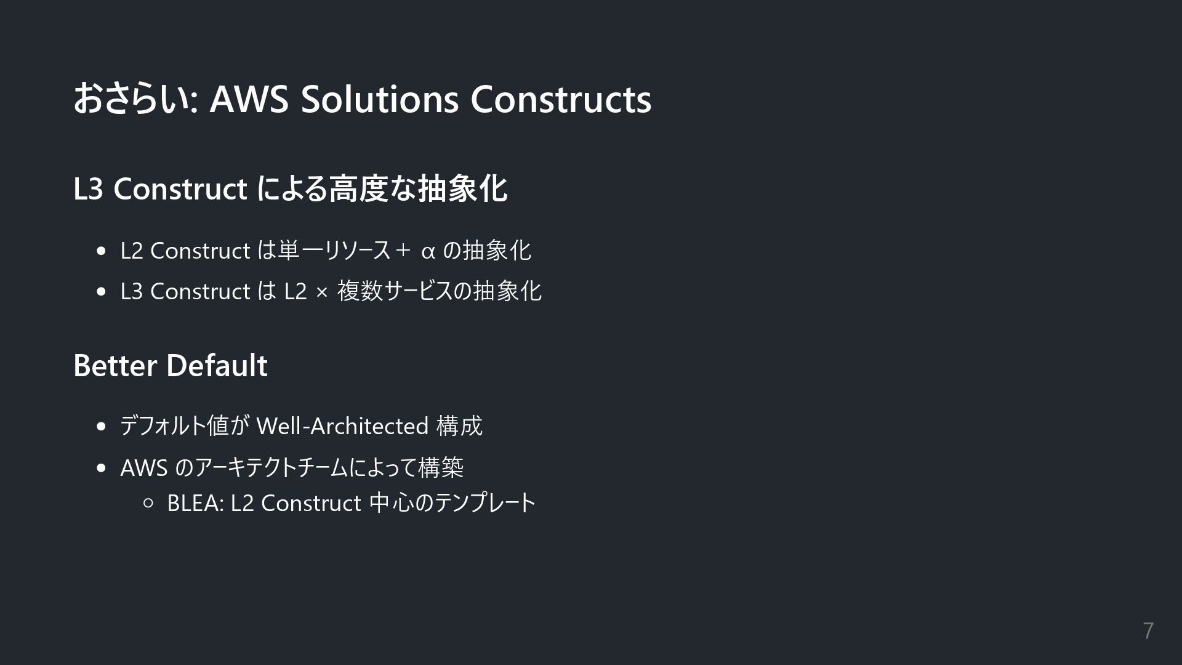Click the slide title 'おさらい: AWS Solutions Constructs'
The image size is (1182, 665).
click(x=362, y=99)
